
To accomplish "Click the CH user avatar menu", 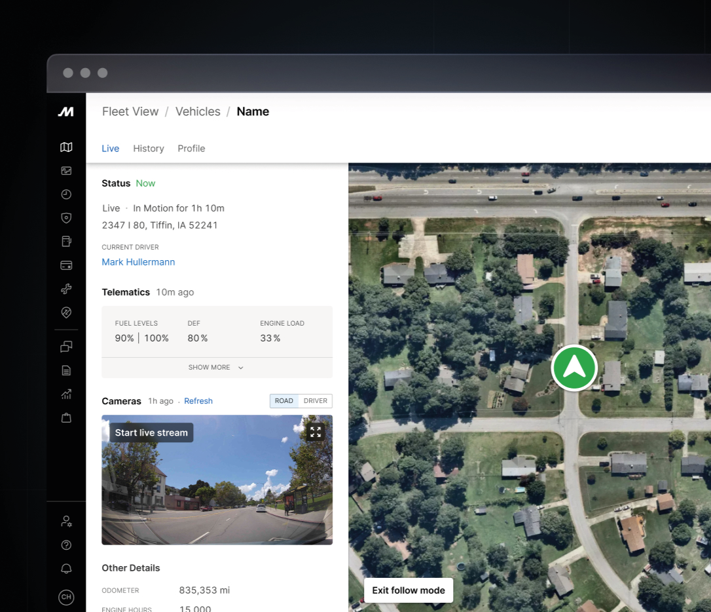I will click(x=66, y=597).
